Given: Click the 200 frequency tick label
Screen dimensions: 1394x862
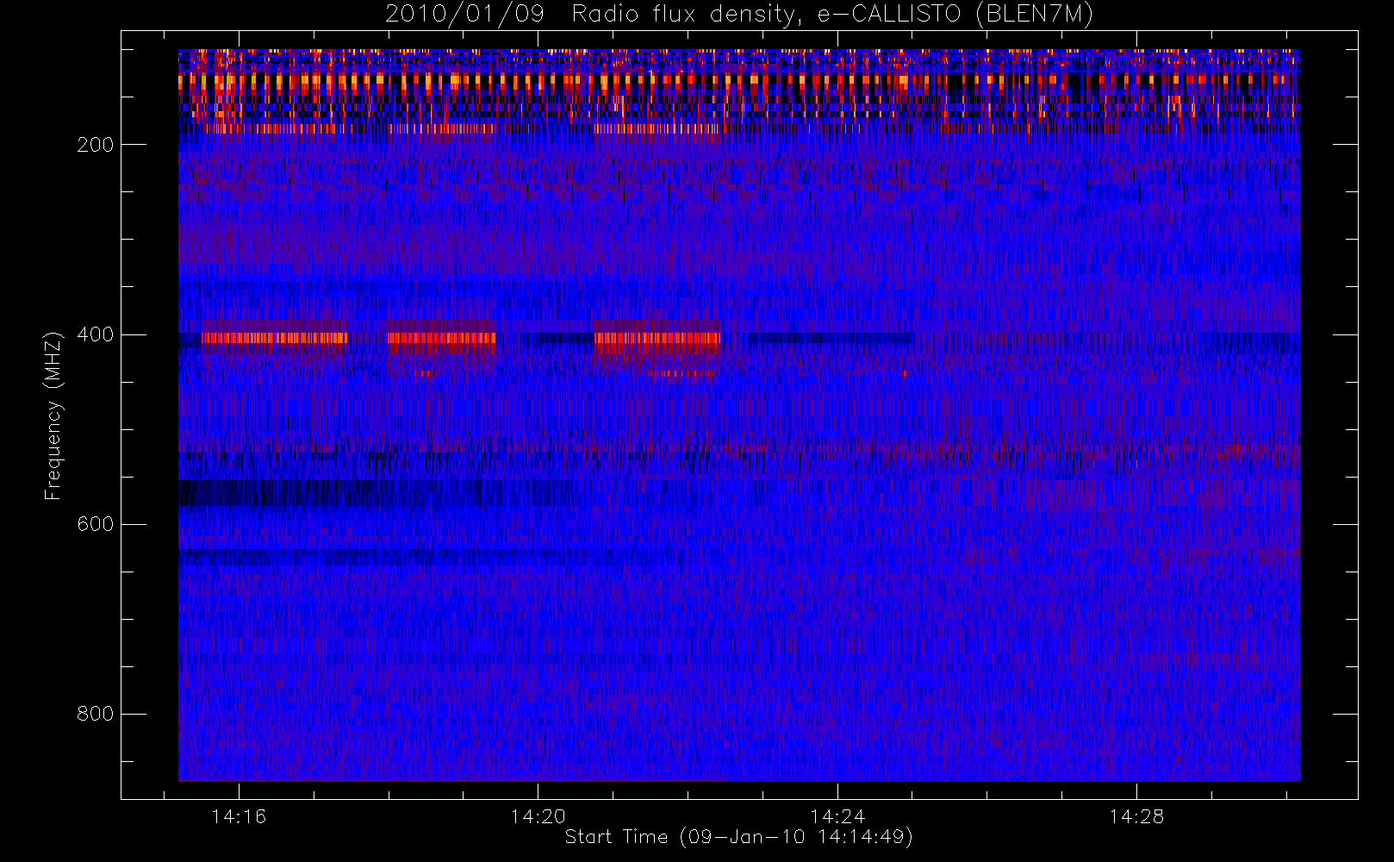Looking at the screenshot, I should pos(95,145).
